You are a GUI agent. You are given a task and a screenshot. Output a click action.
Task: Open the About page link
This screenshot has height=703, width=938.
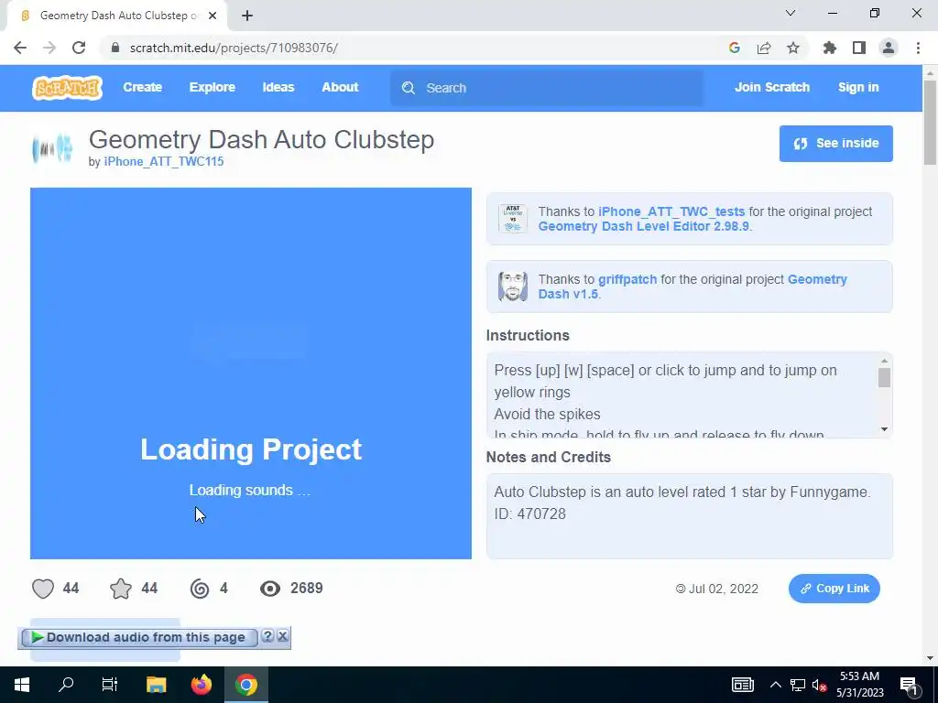[340, 87]
